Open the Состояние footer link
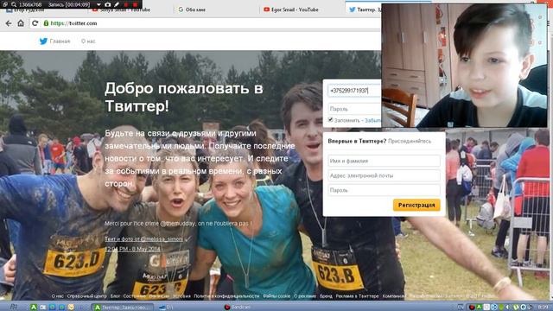Screen dimensions: 553x311 (135, 296)
